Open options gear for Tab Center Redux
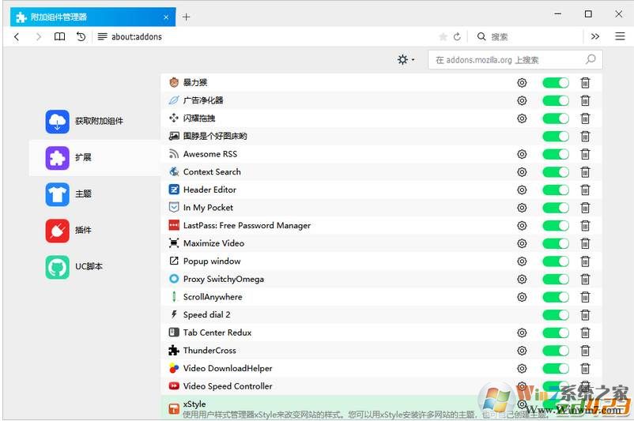 click(x=522, y=333)
